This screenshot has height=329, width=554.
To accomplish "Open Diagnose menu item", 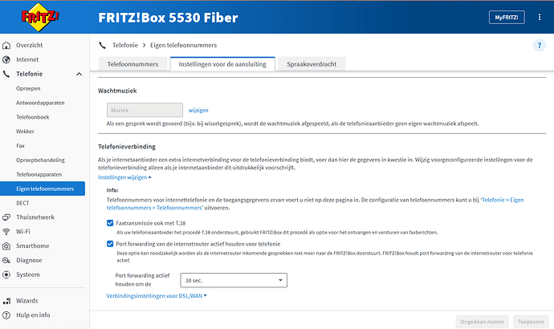I will 29,260.
